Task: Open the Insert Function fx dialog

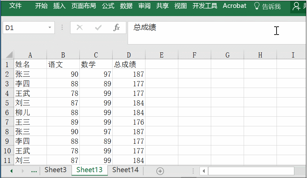Action: (x=116, y=28)
